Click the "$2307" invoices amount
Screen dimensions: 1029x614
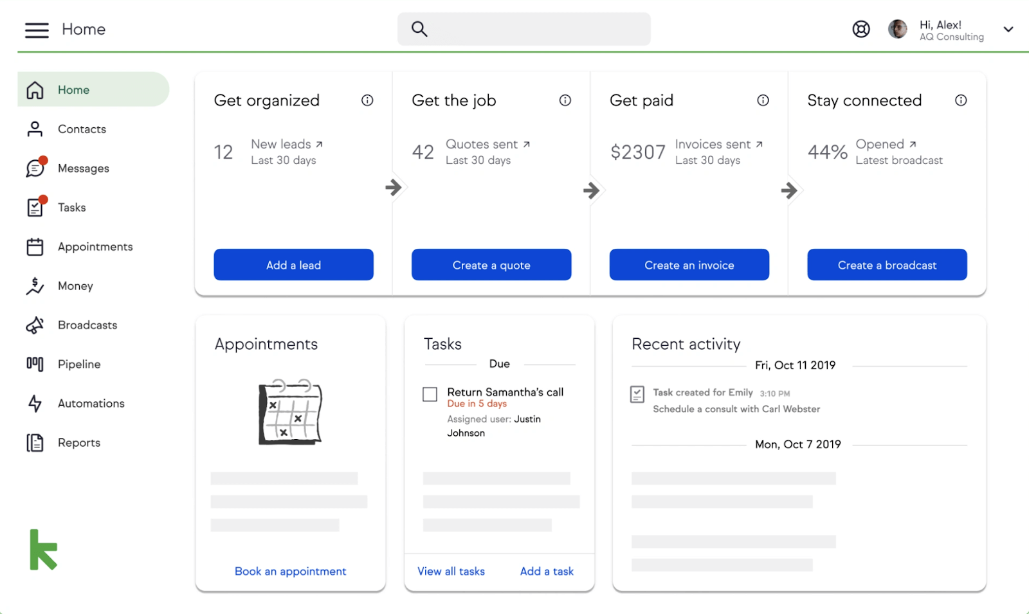638,152
